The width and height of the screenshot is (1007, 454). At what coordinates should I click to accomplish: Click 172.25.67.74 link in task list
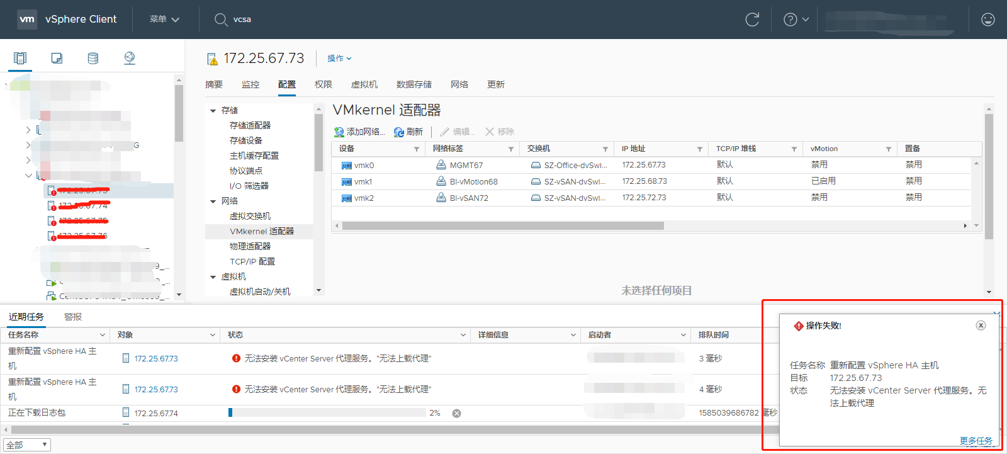[x=156, y=413]
